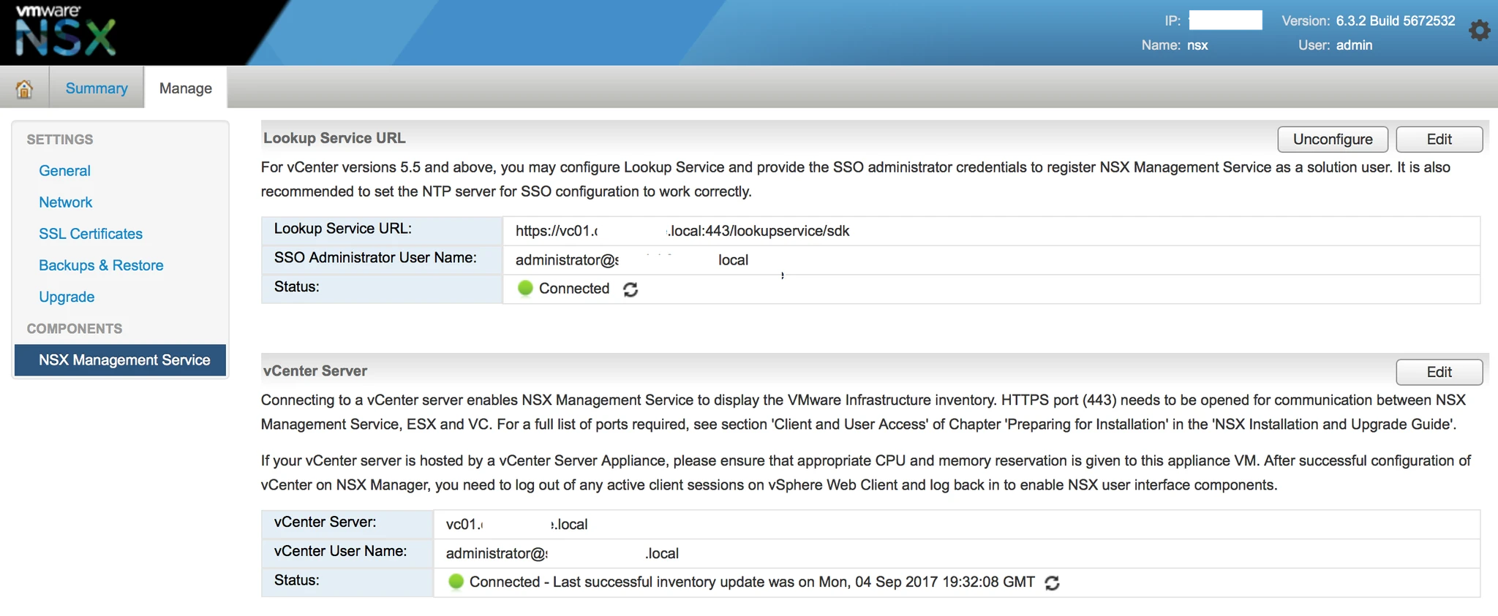Click the Lookup Service URL value
The width and height of the screenshot is (1498, 616).
coord(682,231)
